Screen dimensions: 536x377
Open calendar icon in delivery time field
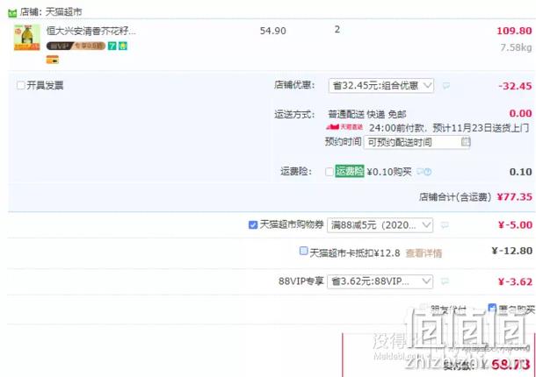[x=466, y=141]
